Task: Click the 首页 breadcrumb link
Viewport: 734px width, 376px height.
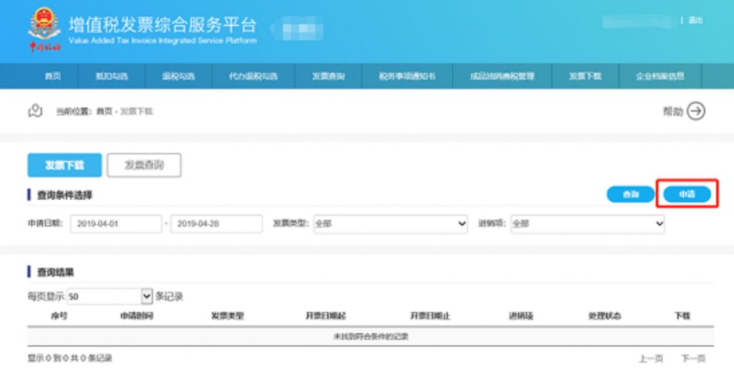Action: [104, 111]
